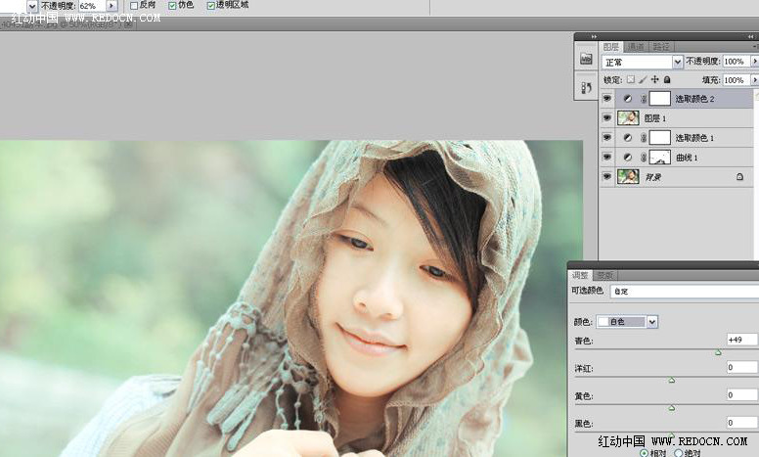Click the 黑色 value field
Screen dimensions: 759x457
(x=741, y=423)
